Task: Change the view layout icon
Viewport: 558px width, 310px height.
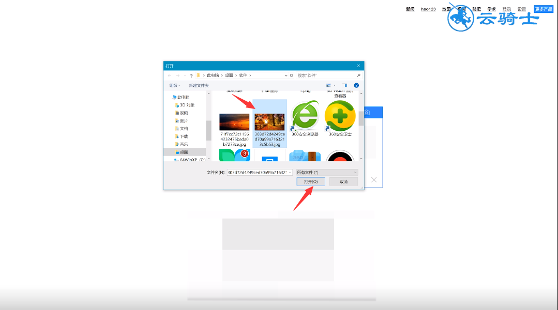Action: (x=328, y=85)
